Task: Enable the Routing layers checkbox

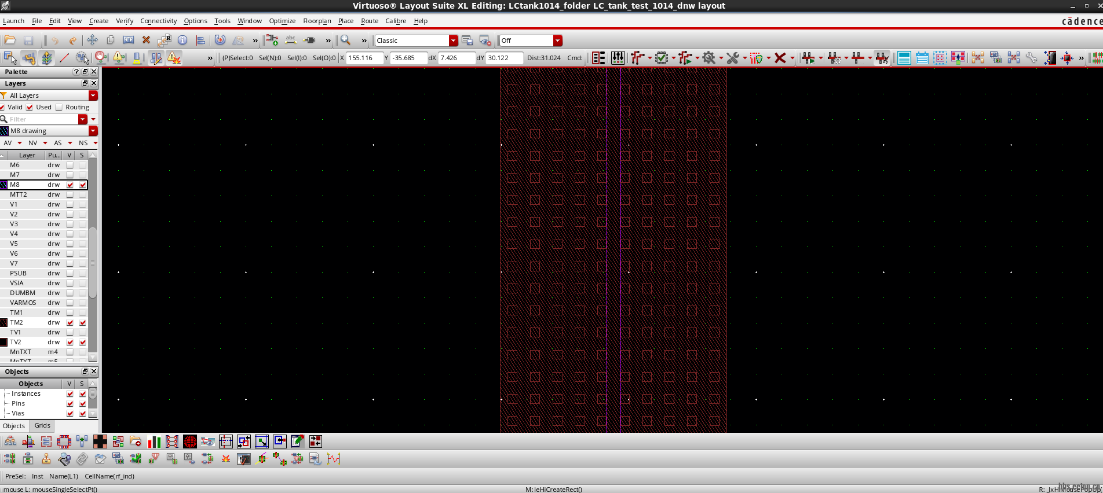Action: (59, 107)
